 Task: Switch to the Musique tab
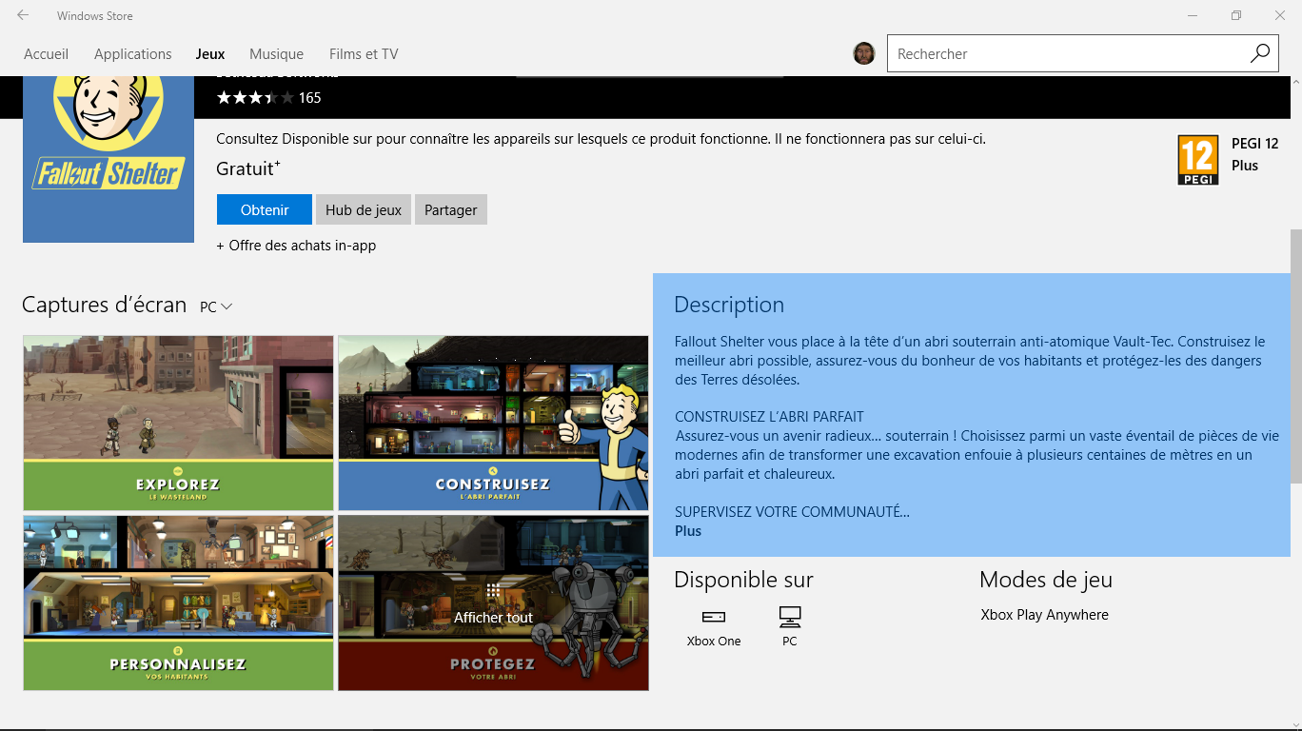pos(276,54)
